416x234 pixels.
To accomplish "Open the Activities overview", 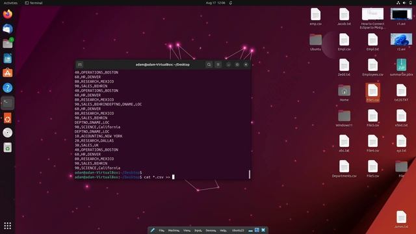I will click(x=10, y=3).
